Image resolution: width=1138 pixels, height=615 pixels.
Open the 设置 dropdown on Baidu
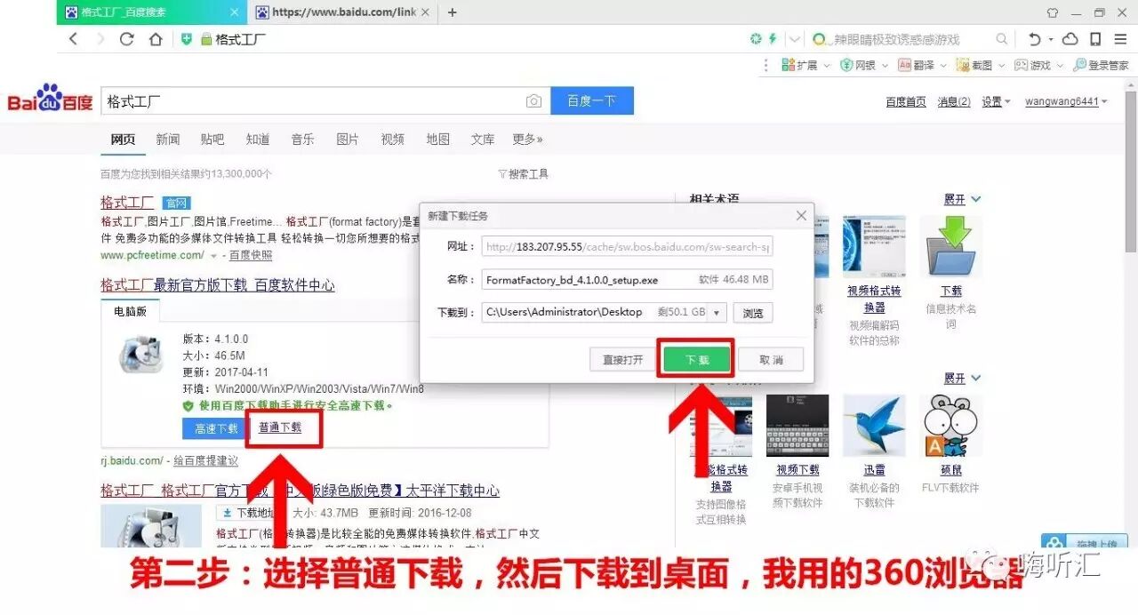click(996, 102)
